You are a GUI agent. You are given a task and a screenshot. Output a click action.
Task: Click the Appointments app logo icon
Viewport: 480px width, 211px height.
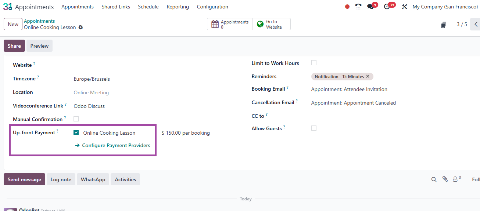[7, 7]
